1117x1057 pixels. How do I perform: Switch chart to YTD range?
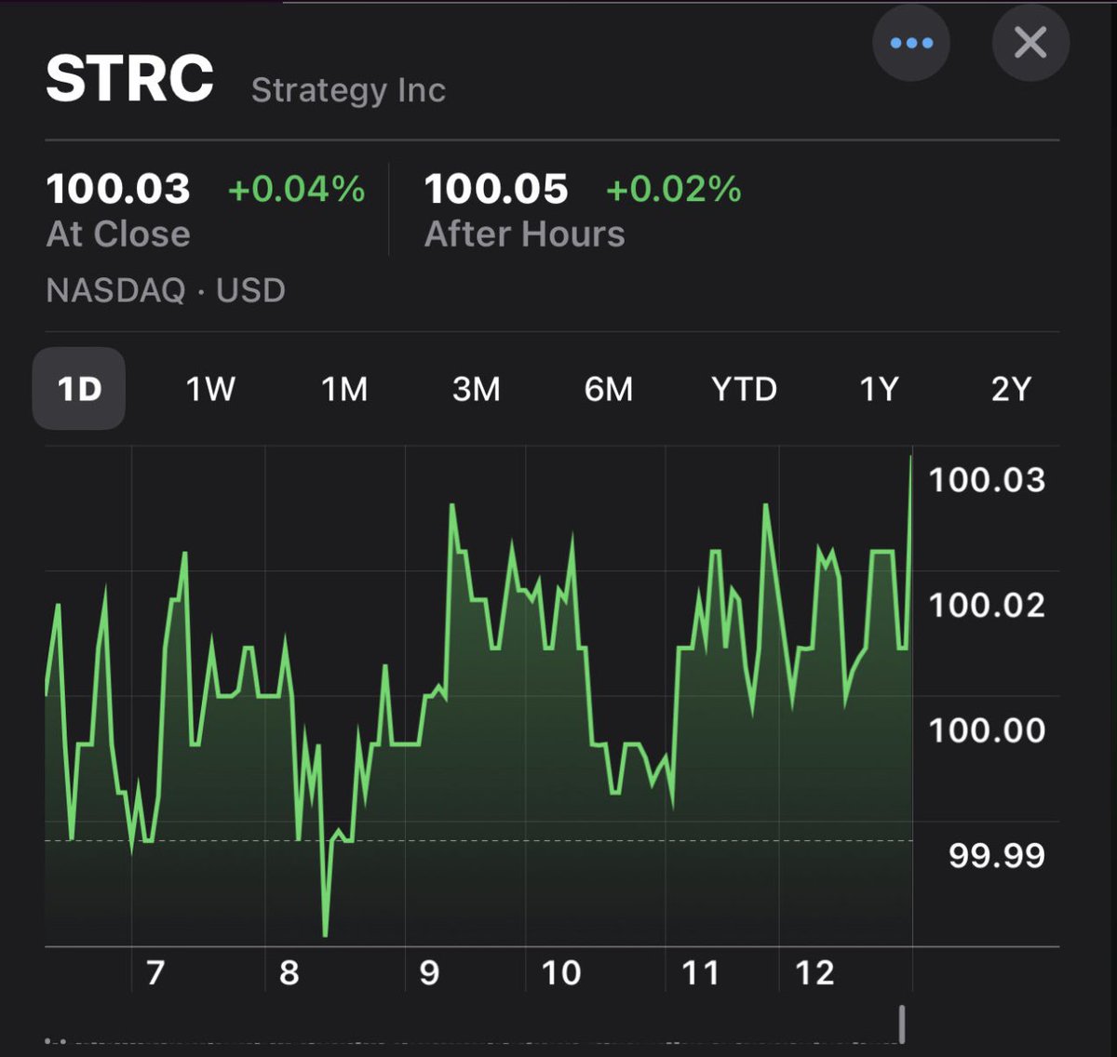pyautogui.click(x=744, y=389)
